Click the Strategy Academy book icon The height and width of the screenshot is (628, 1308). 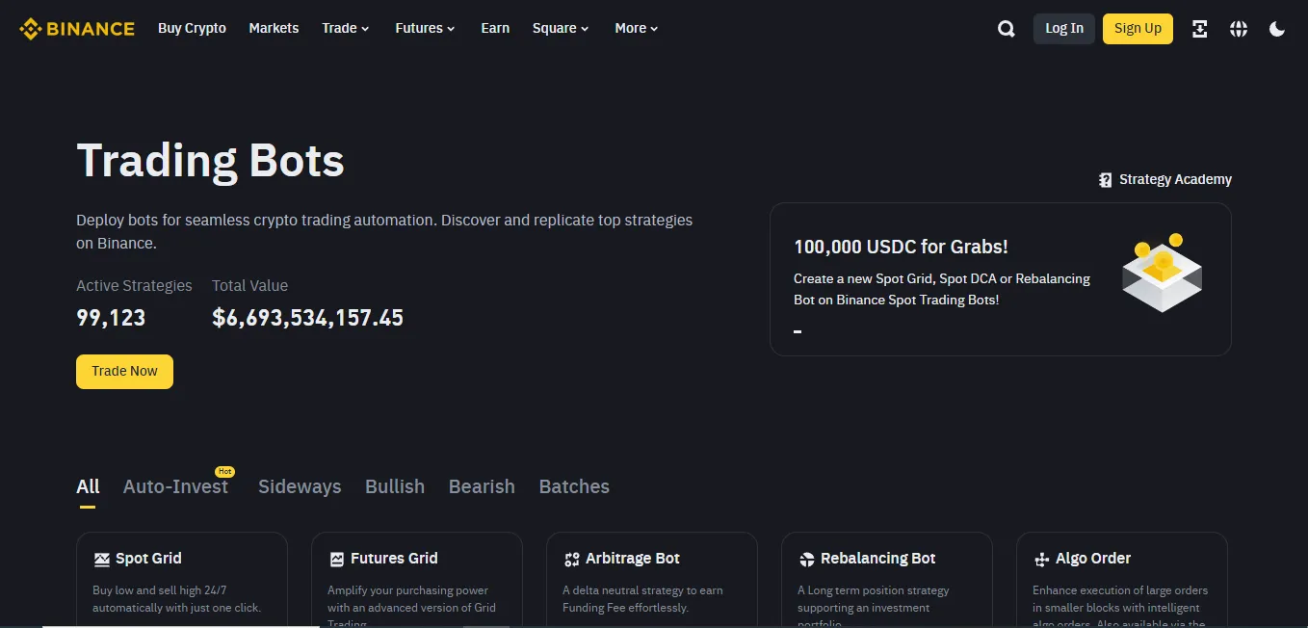(1106, 180)
